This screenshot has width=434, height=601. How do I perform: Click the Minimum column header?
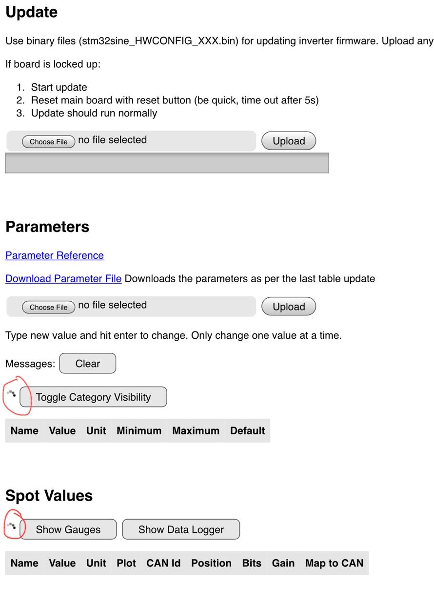[x=139, y=431]
